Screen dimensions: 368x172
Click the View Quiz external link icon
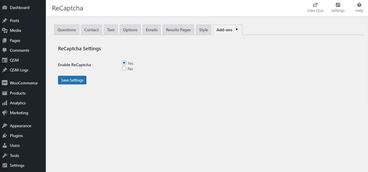click(315, 5)
